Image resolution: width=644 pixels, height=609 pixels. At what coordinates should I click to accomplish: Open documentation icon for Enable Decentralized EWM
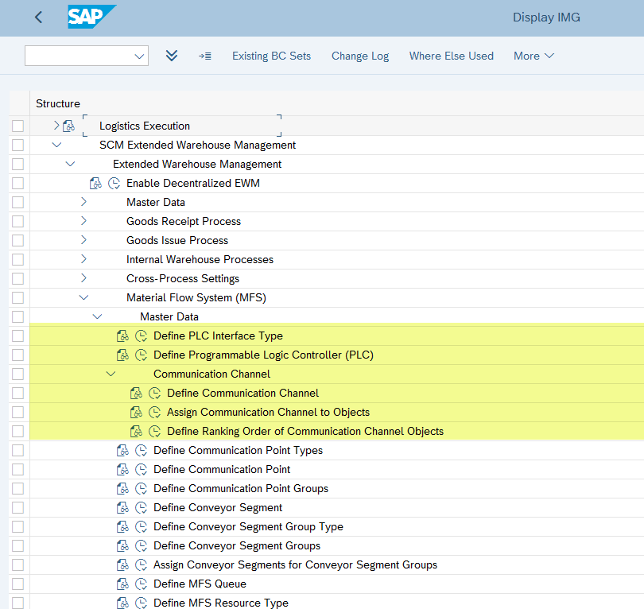[x=95, y=184]
